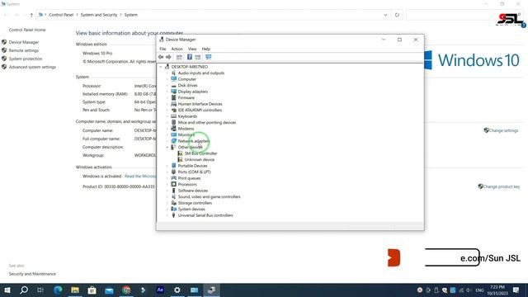Click the Disk drives category icon

pos(173,85)
